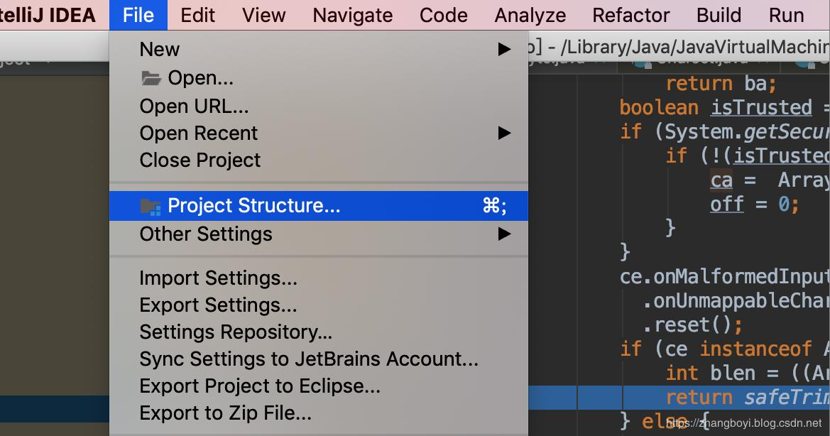
Task: Select Export to Zip File...
Action: (x=225, y=413)
